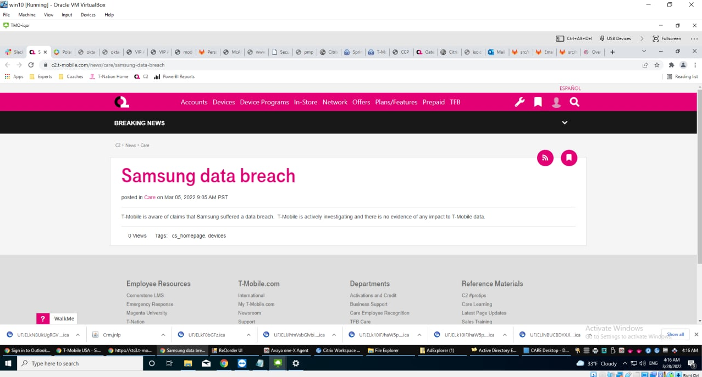Click the bookmark icon in the magenta navigation bar

[x=538, y=102]
